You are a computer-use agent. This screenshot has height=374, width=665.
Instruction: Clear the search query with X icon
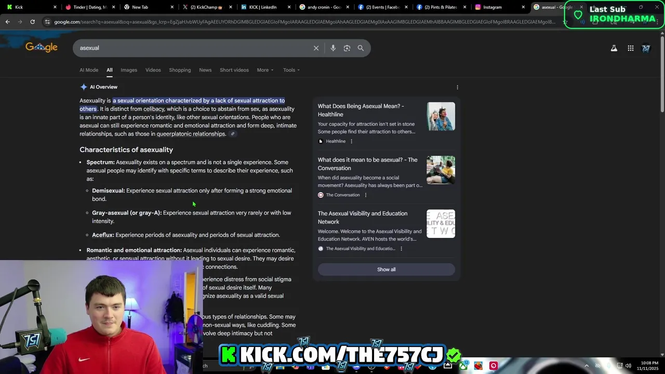click(x=316, y=48)
